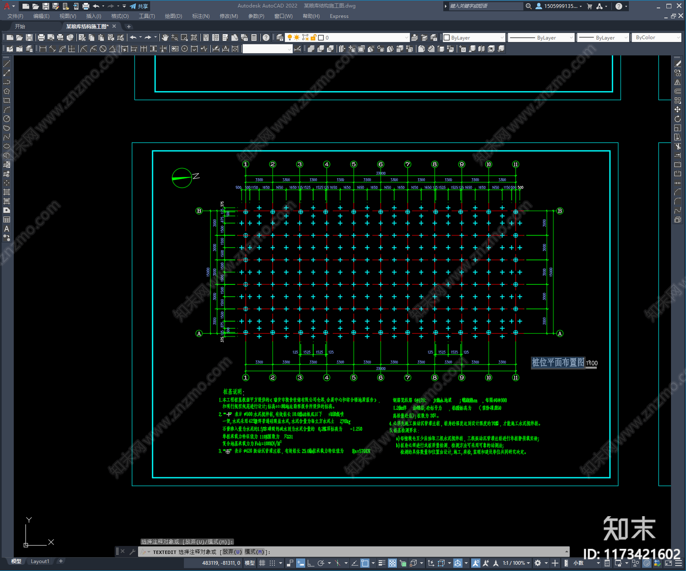This screenshot has width=686, height=571.
Task: Select the Multiline Text 'A' tool
Action: click(6, 229)
